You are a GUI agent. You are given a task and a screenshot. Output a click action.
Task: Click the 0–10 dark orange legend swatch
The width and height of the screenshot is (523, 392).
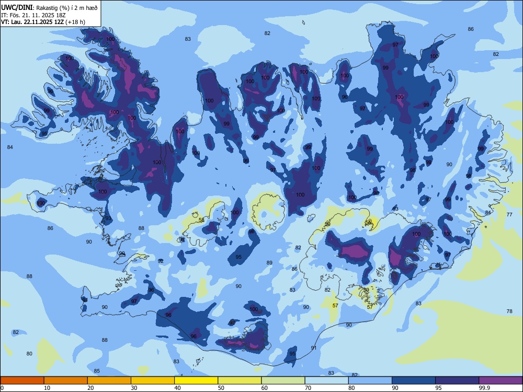click(22, 381)
